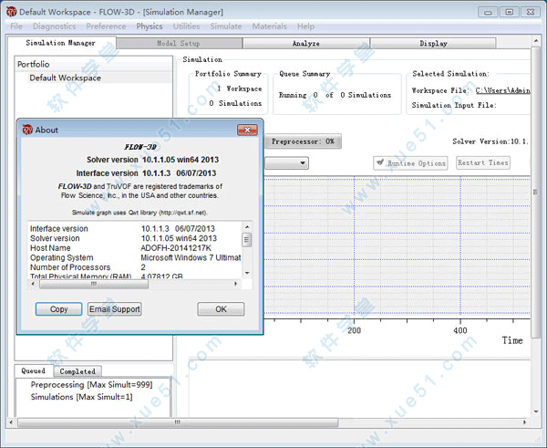Click the Email Support button
Image resolution: width=547 pixels, height=448 pixels.
tap(115, 309)
